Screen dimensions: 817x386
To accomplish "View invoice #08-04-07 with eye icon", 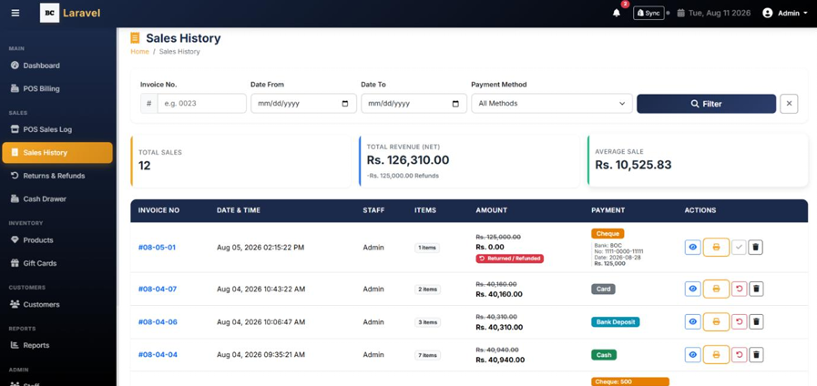I will 692,289.
